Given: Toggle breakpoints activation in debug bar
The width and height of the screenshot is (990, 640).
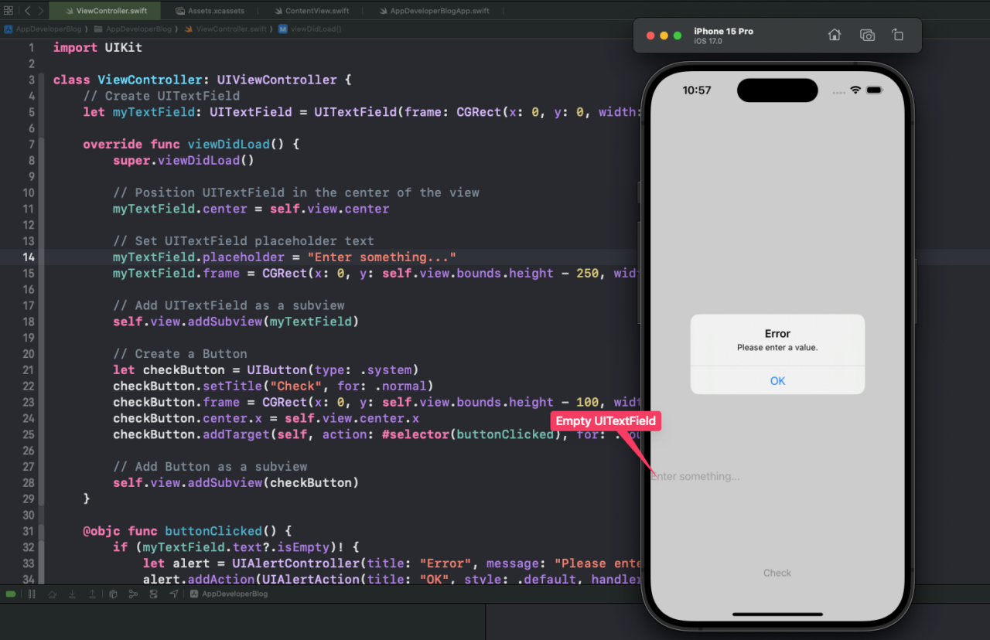Looking at the screenshot, I should (x=11, y=594).
